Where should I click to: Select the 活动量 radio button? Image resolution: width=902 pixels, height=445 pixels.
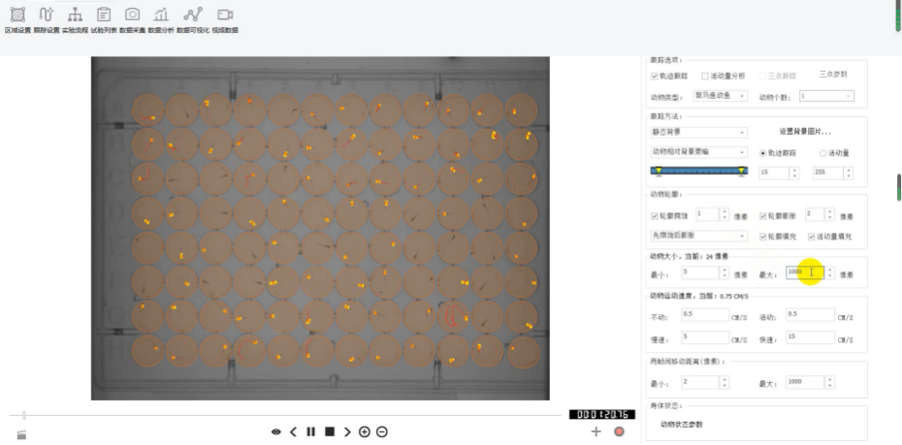tap(823, 152)
